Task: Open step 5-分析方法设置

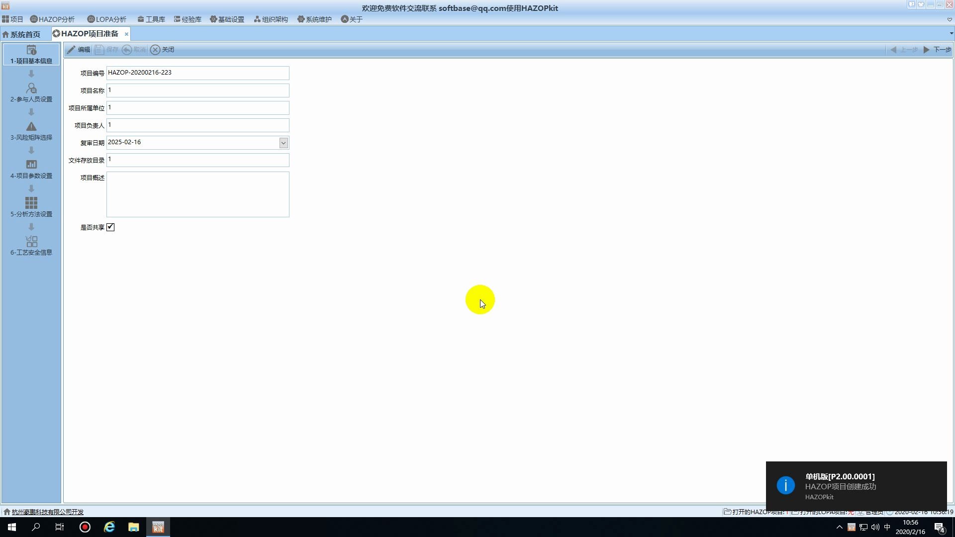Action: point(31,208)
